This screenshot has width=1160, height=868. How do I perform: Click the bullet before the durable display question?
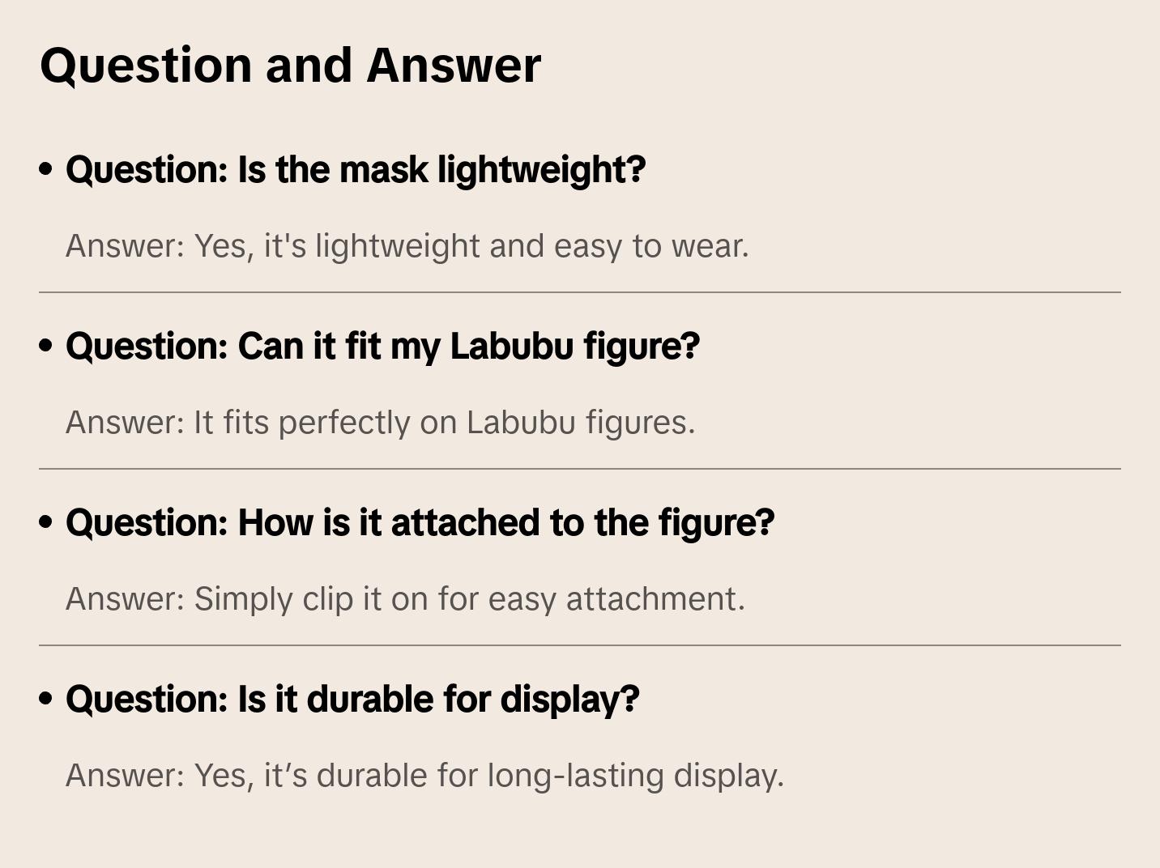click(x=46, y=699)
